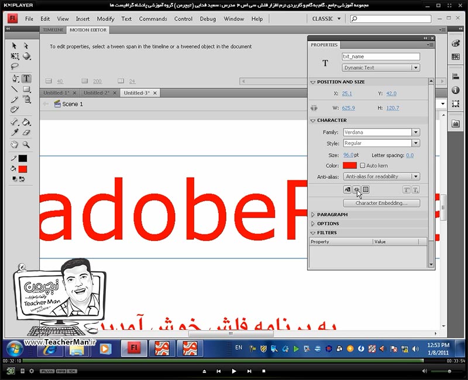Open the Align panel from right dock
The height and width of the screenshot is (380, 468).
point(456,77)
